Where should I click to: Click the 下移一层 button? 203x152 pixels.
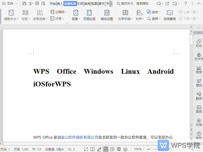(188, 18)
